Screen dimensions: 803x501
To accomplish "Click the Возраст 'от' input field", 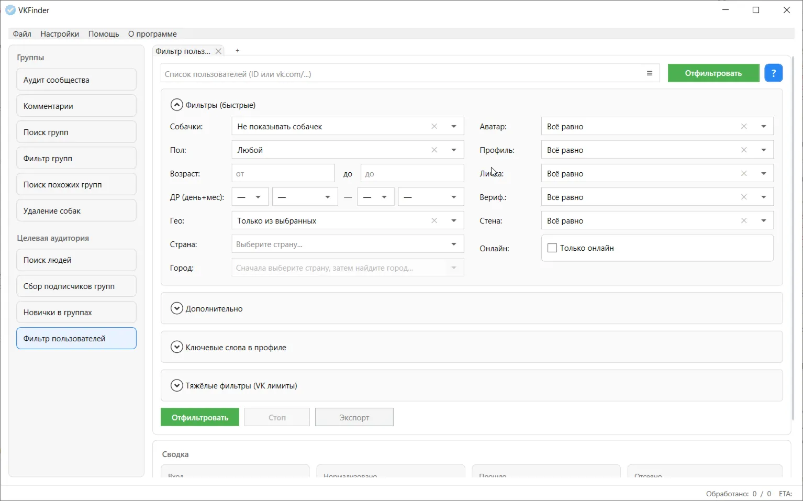I will pyautogui.click(x=283, y=173).
